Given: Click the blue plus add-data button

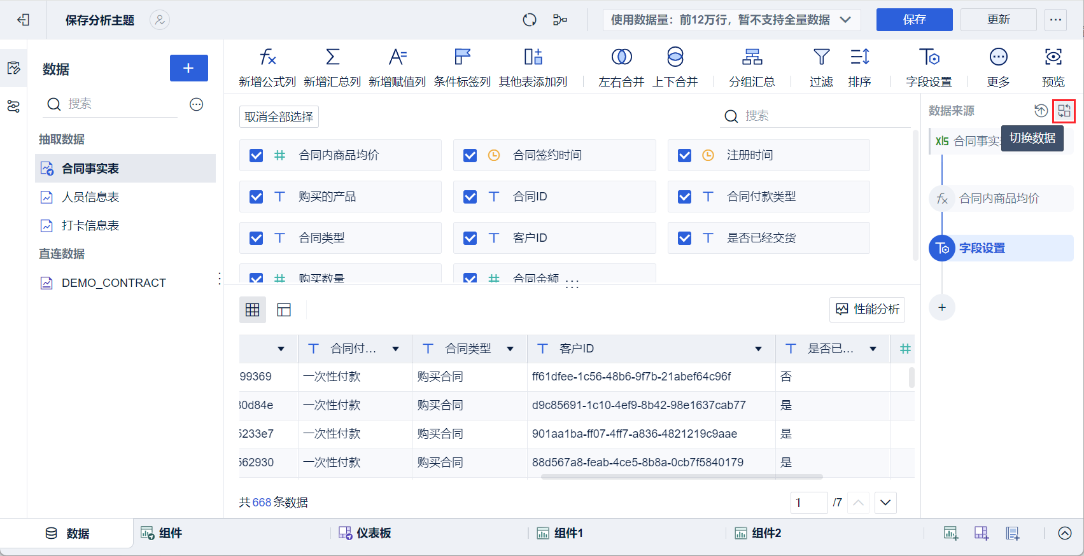Looking at the screenshot, I should 189,68.
